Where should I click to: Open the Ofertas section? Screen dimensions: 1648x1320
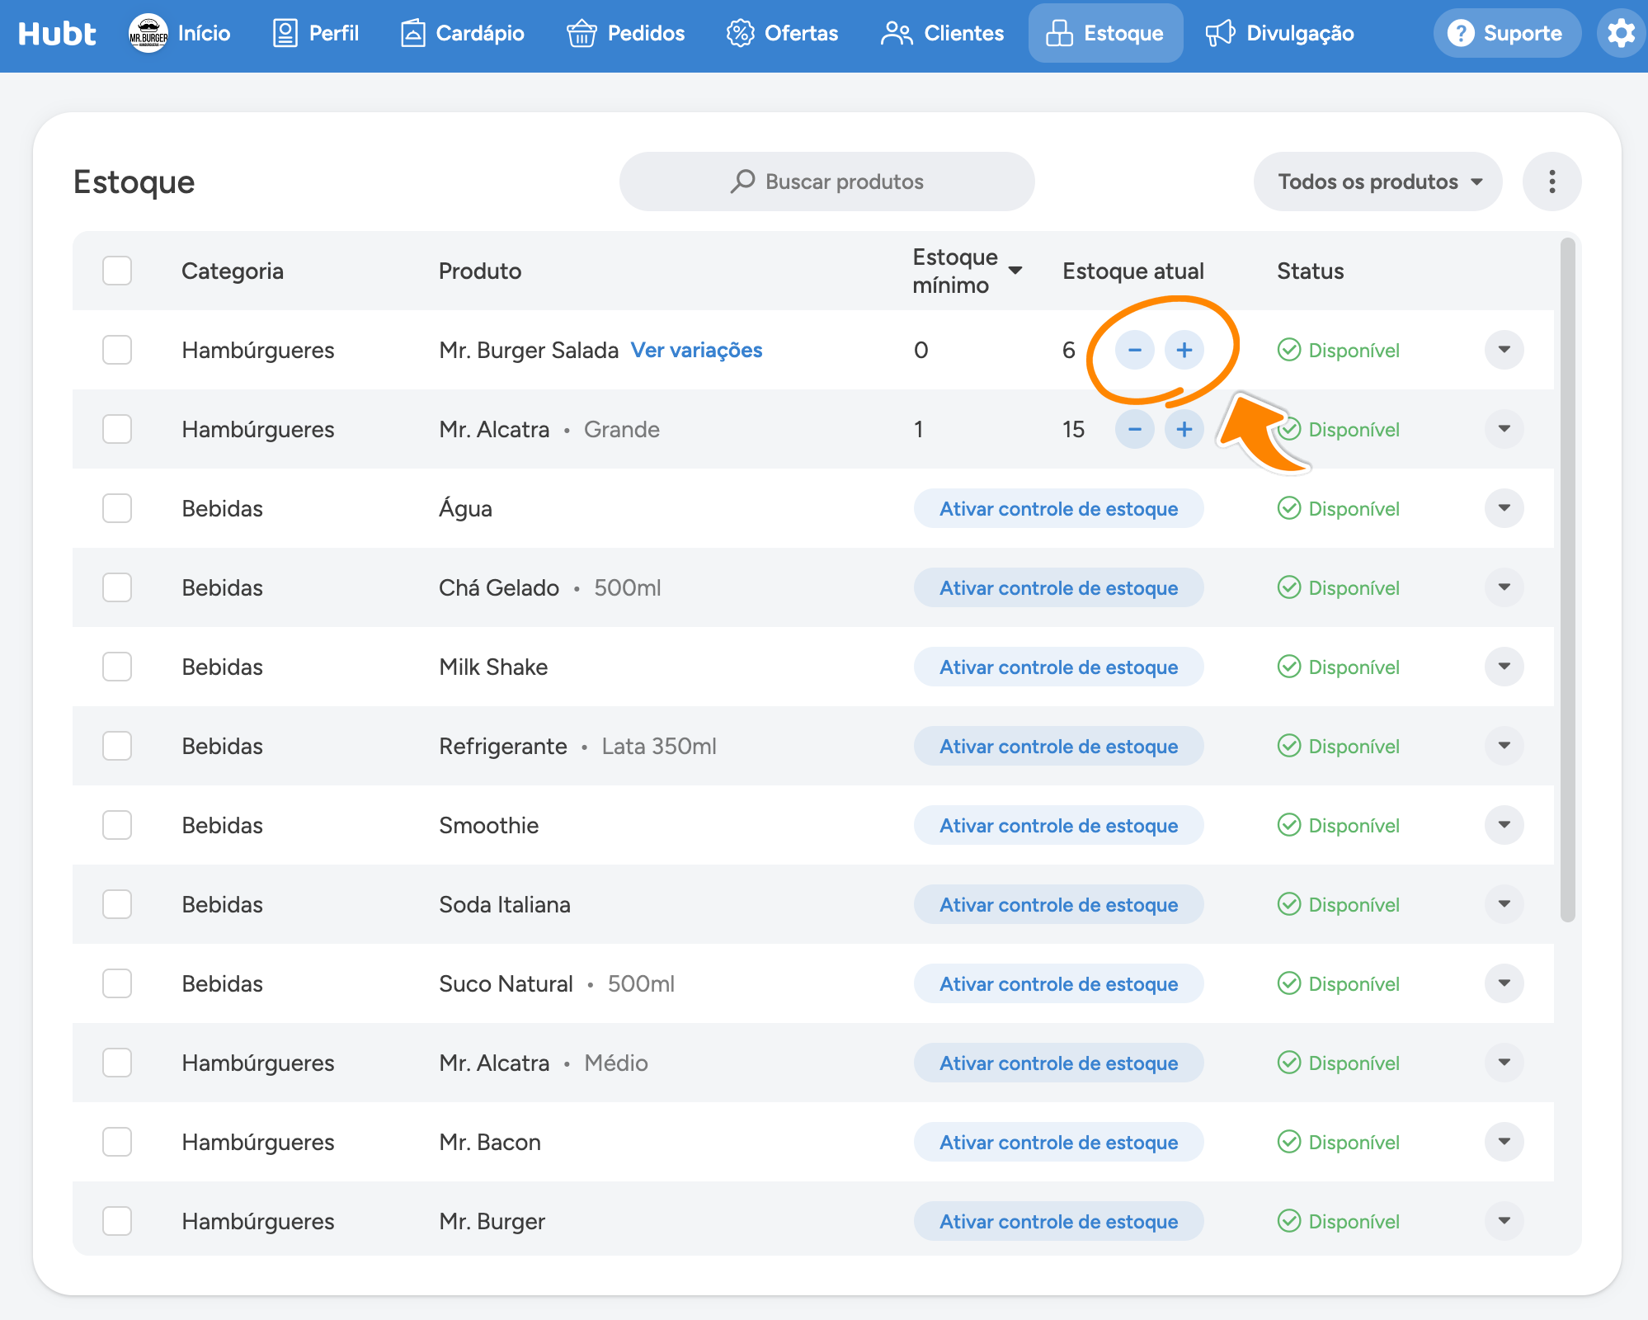tap(782, 33)
